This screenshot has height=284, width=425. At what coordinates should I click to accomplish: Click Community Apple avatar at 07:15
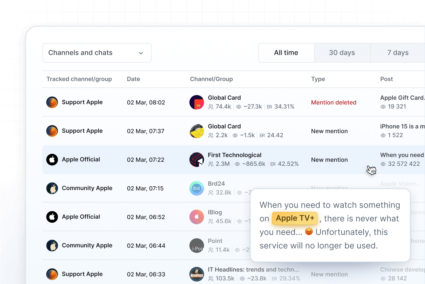click(x=52, y=188)
